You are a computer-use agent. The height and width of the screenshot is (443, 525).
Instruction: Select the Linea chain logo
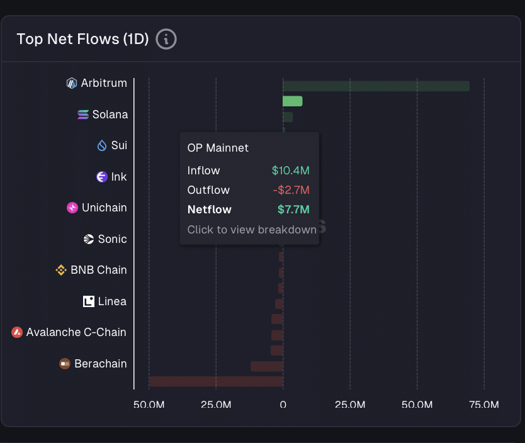click(89, 301)
